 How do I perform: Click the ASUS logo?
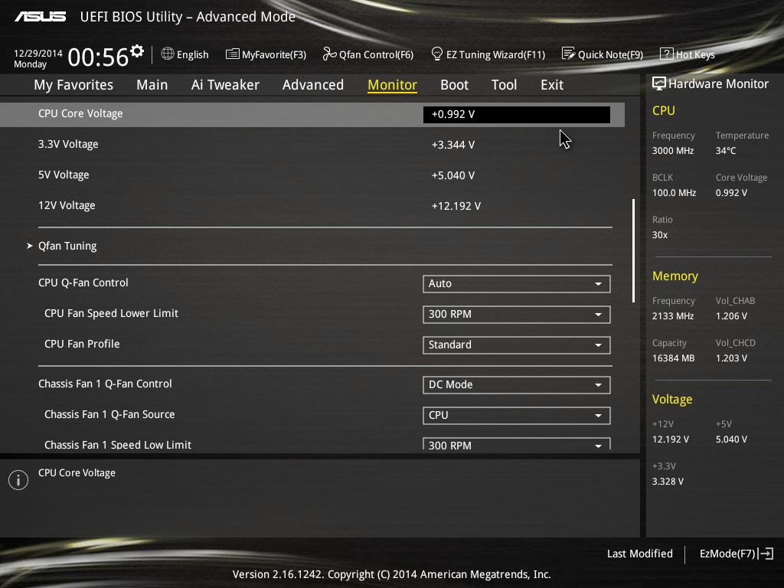click(40, 17)
